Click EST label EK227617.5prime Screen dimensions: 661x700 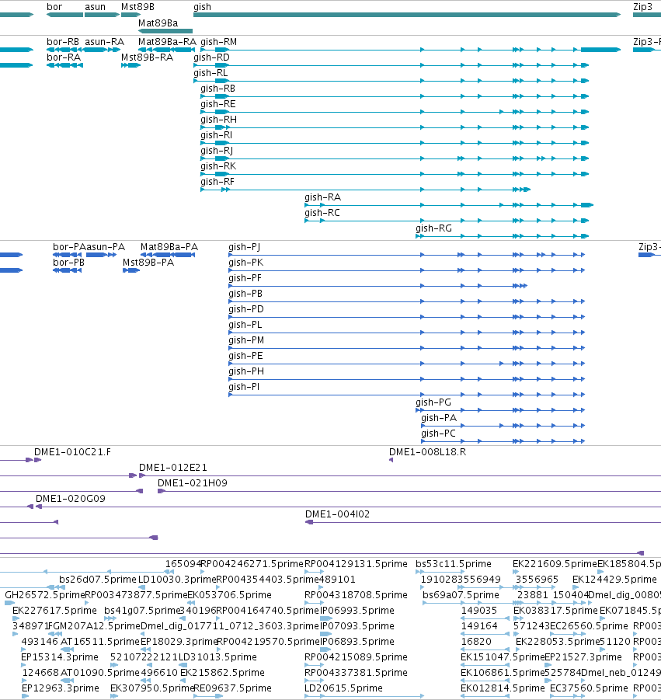click(x=54, y=611)
